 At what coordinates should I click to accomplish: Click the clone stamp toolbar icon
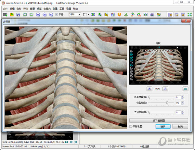point(126,15)
